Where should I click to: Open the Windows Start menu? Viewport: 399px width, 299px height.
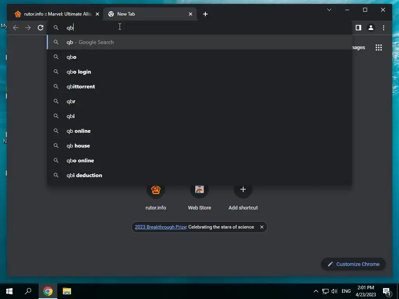point(9,291)
